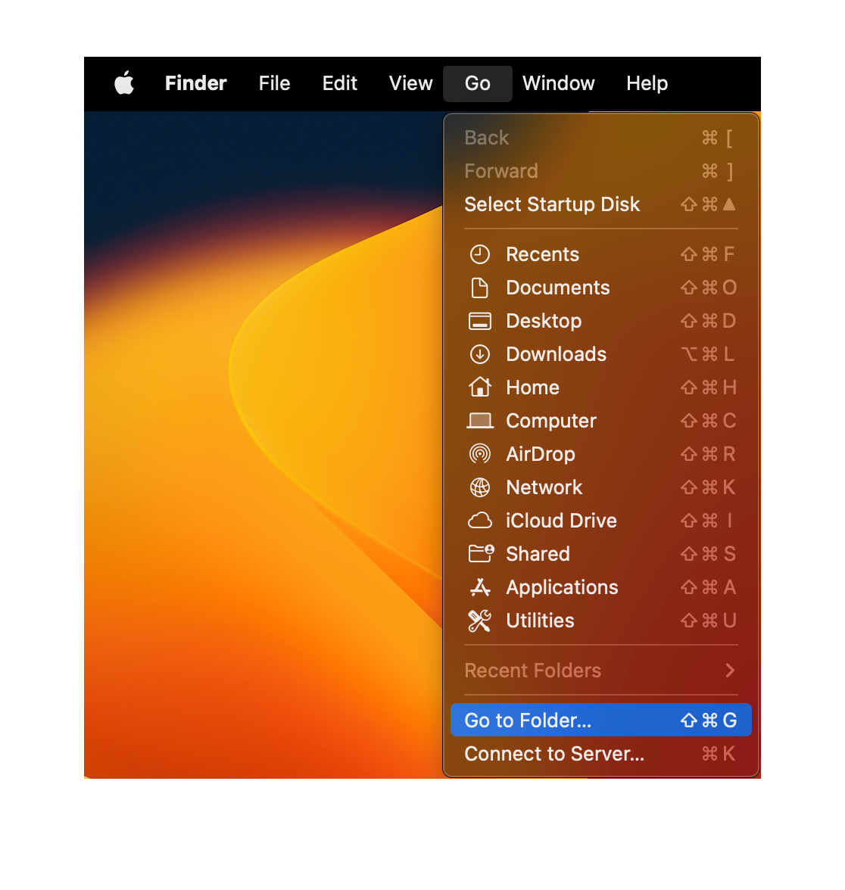Open the View menu
The width and height of the screenshot is (845, 890).
coord(410,83)
